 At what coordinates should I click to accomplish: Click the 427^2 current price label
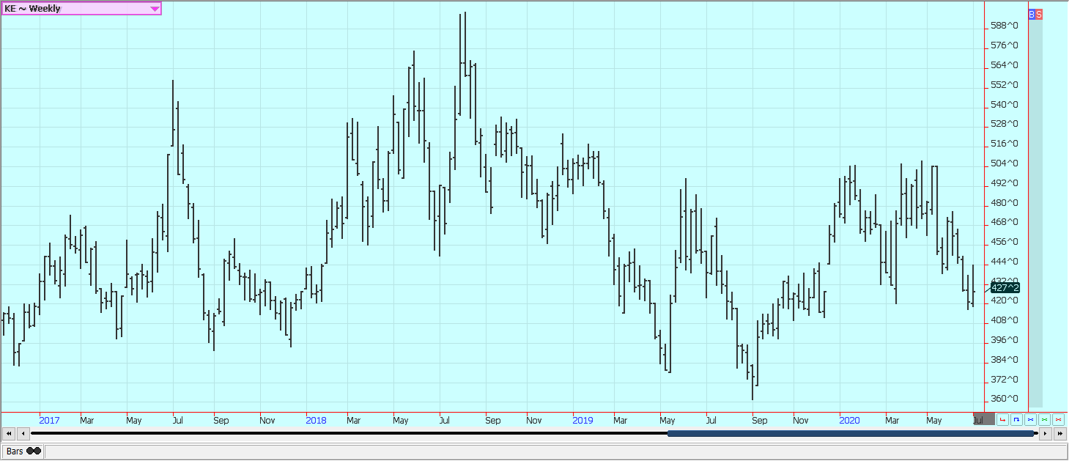point(1005,288)
